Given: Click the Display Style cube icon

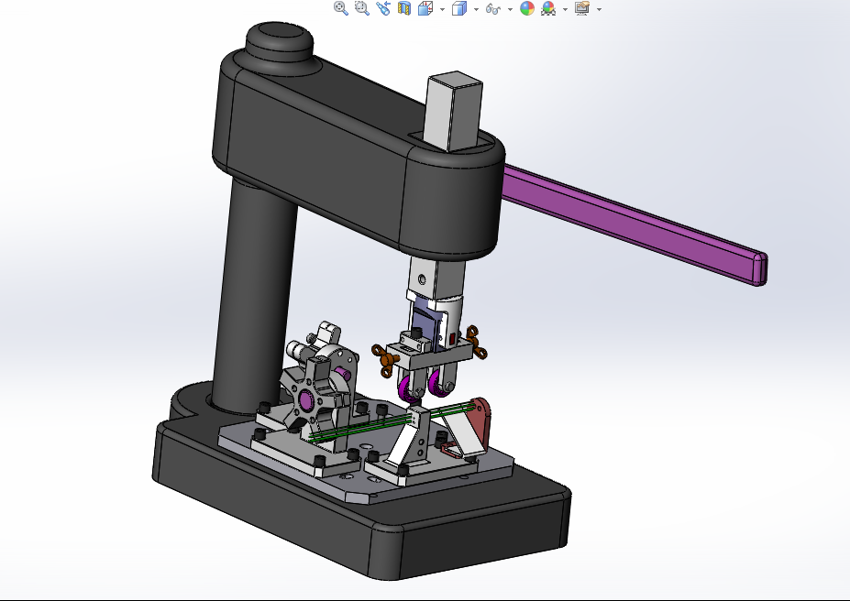Looking at the screenshot, I should coord(459,8).
